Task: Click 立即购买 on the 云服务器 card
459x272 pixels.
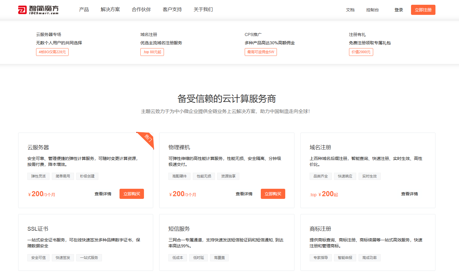Action: (131, 194)
